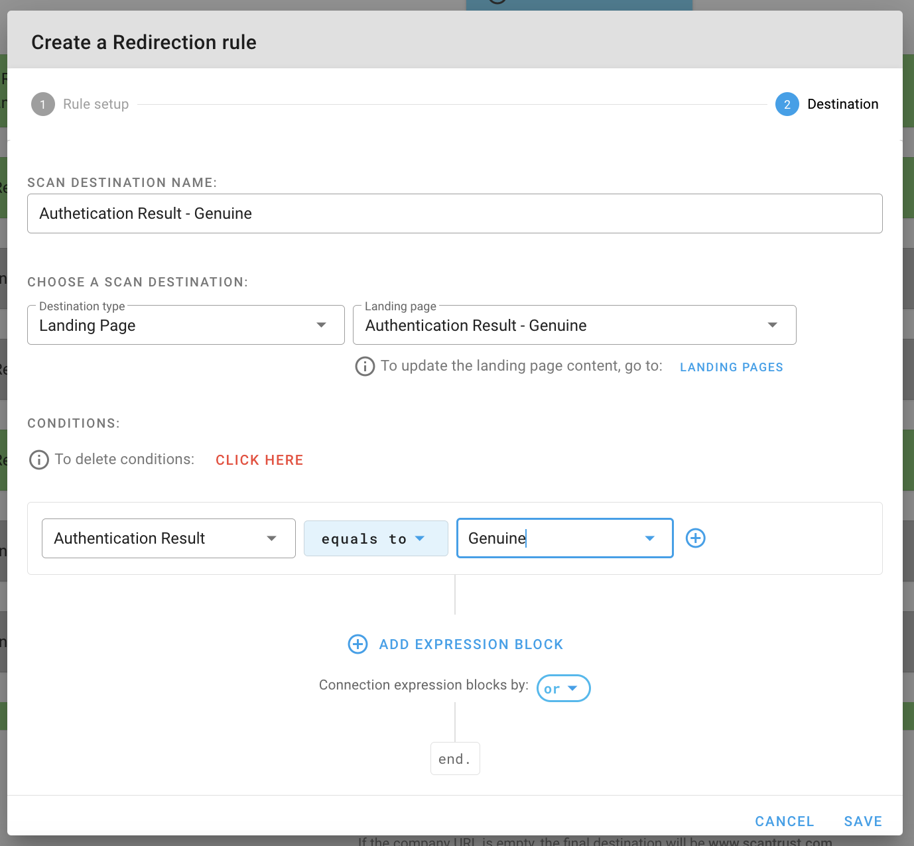The width and height of the screenshot is (914, 846).
Task: Click the Add Expression Block plus icon
Action: [358, 644]
